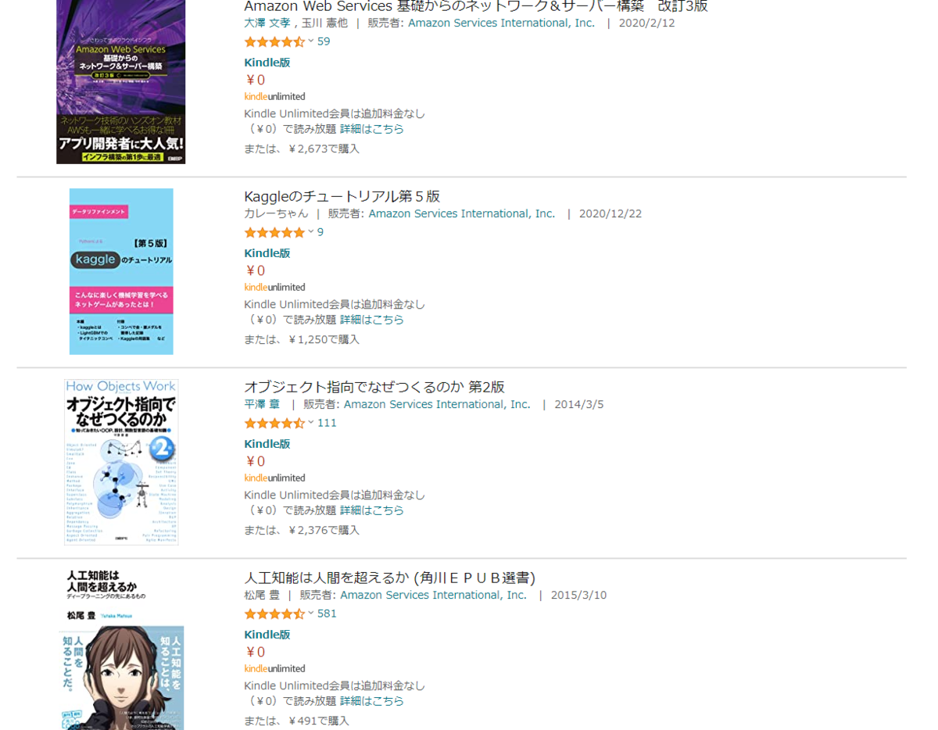This screenshot has width=938, height=730.
Task: Open the 581 reviews count link
Action: point(327,614)
